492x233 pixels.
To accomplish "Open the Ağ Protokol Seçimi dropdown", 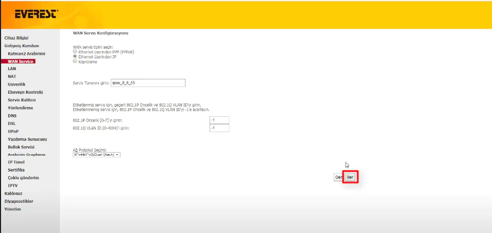I will 96,155.
